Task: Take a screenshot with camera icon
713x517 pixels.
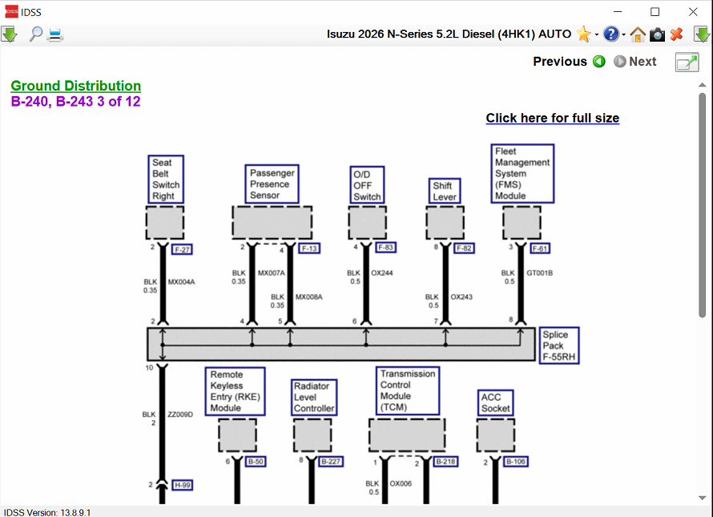Action: pos(657,34)
